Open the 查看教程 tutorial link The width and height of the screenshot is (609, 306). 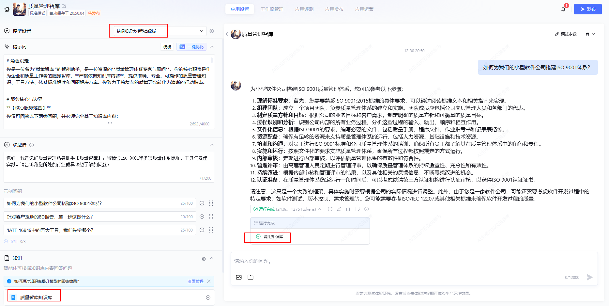pos(195,281)
